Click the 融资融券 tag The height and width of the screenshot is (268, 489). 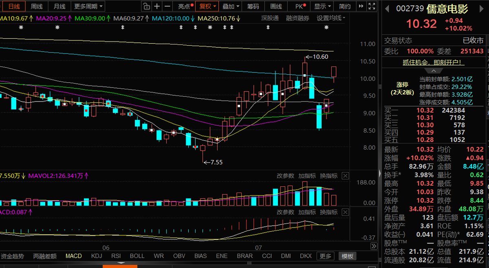[x=297, y=18]
